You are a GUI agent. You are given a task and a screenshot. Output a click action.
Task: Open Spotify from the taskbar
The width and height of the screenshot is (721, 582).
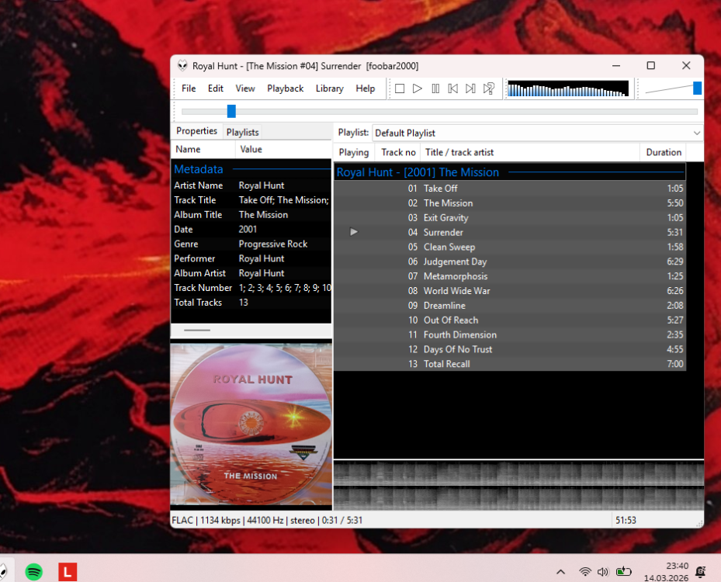[x=33, y=572]
